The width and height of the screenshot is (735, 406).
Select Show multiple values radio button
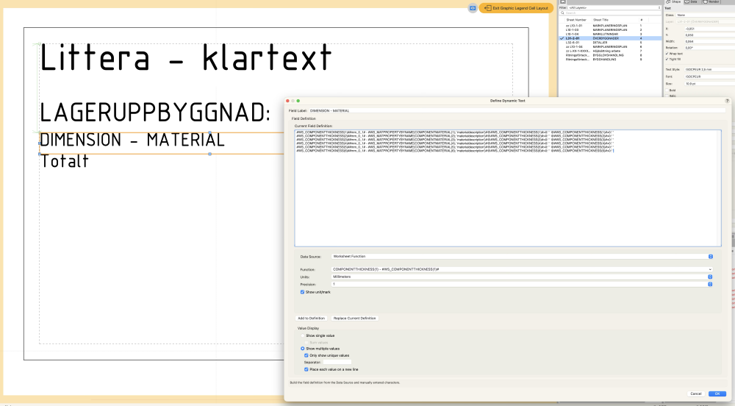(302, 349)
